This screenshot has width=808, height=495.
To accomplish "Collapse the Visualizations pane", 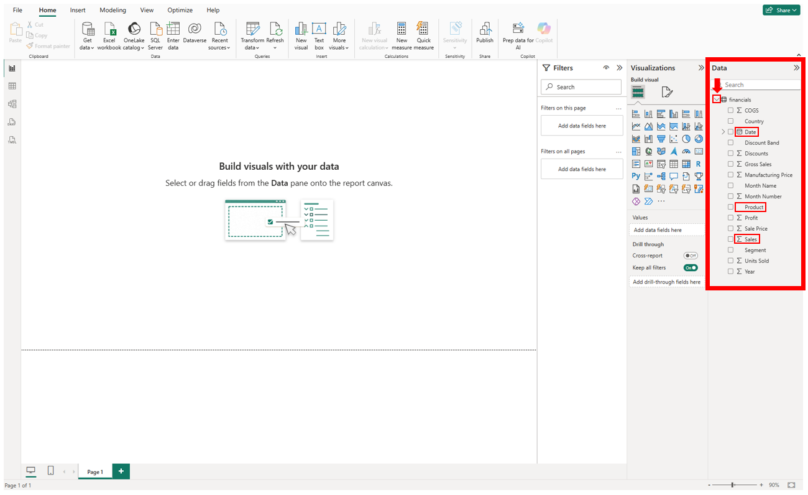I will 700,68.
